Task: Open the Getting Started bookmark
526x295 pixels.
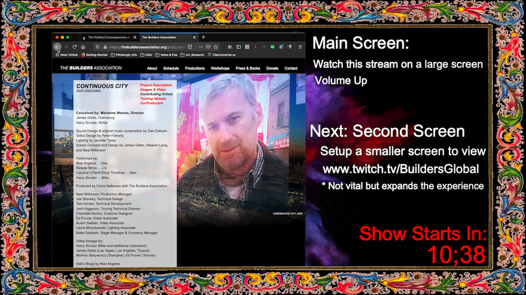Action: (94, 55)
